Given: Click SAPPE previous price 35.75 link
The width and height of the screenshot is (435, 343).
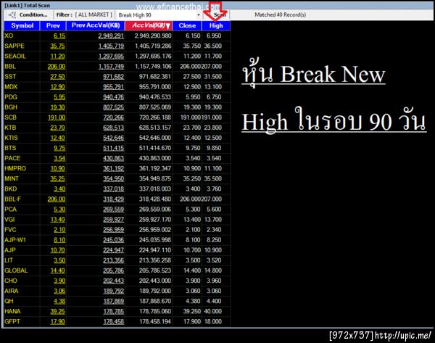Looking at the screenshot, I should coord(58,46).
